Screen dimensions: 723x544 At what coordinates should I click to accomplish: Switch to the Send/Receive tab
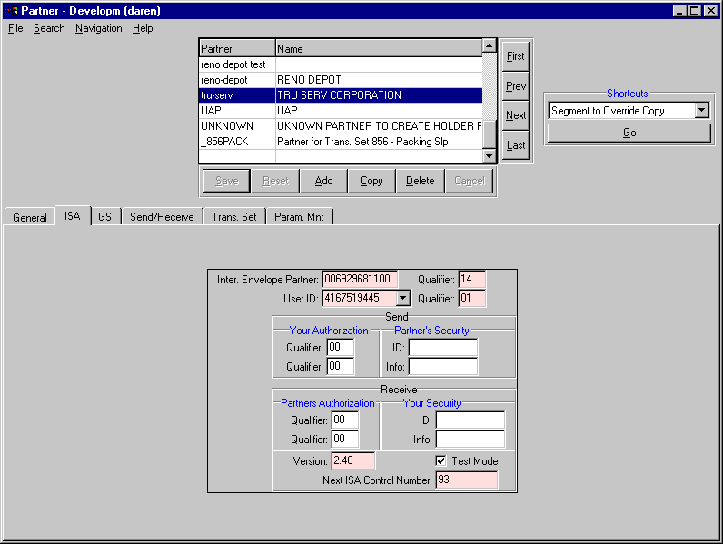pos(162,217)
